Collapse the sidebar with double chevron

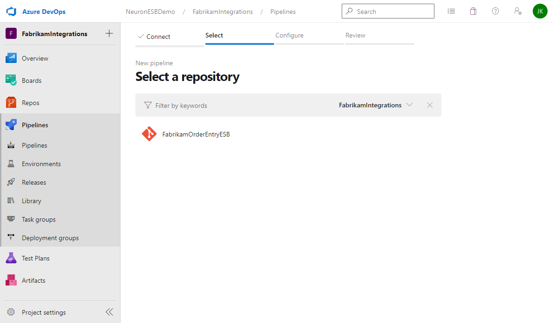109,312
